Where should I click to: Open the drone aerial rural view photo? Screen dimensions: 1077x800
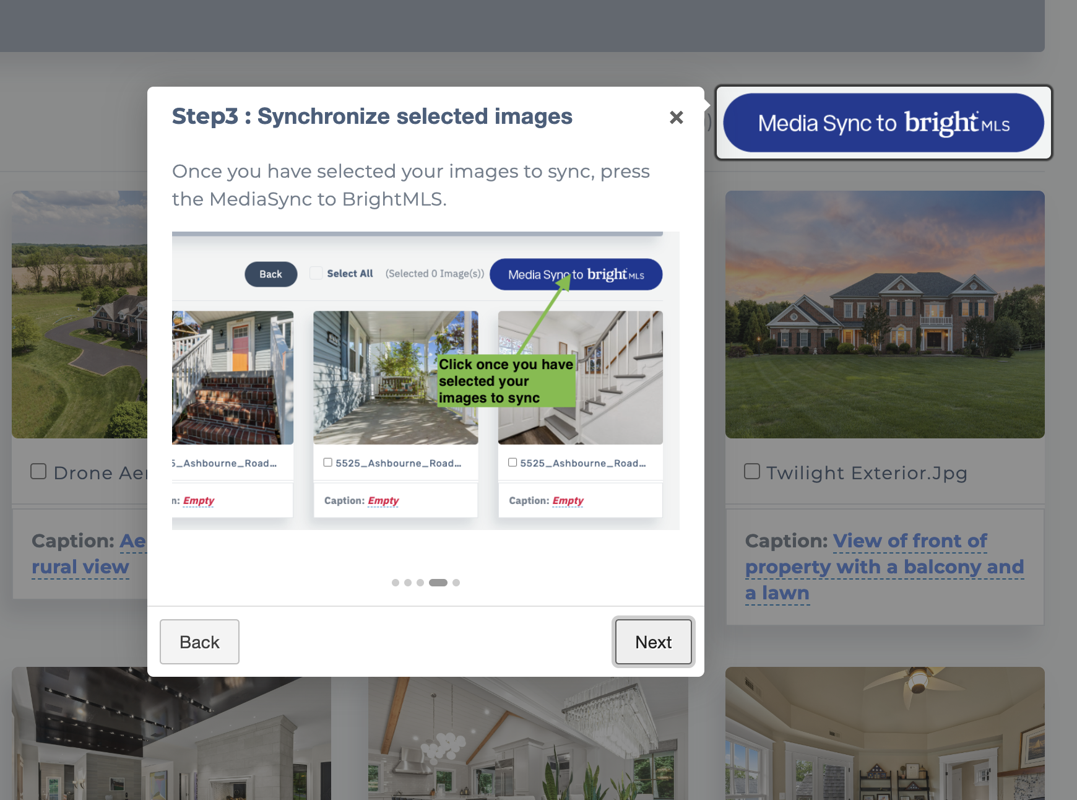80,315
